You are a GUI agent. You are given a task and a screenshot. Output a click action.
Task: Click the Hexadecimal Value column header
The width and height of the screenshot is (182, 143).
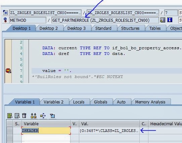[165, 124]
